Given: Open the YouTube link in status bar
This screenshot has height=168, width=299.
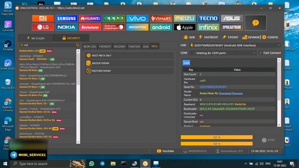Looking at the screenshot, I should click(x=165, y=151).
